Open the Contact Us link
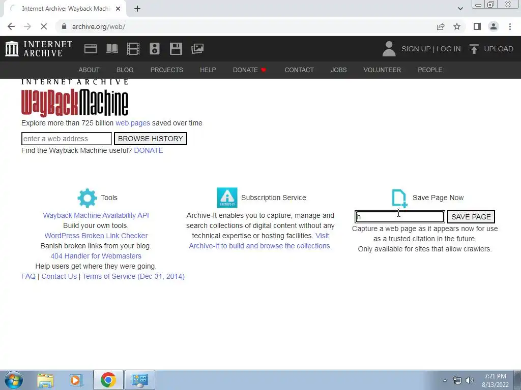This screenshot has height=390, width=521. point(59,277)
